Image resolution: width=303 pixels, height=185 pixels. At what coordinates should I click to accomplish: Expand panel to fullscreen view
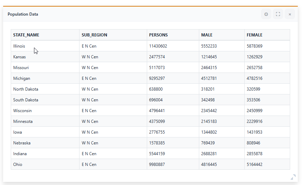click(x=278, y=14)
